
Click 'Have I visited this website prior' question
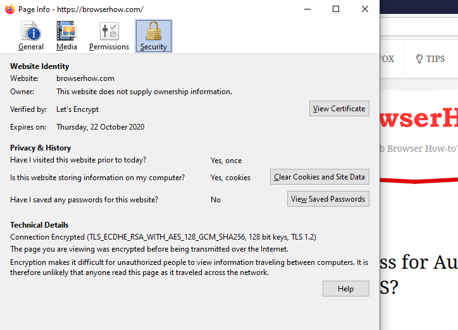pos(78,160)
